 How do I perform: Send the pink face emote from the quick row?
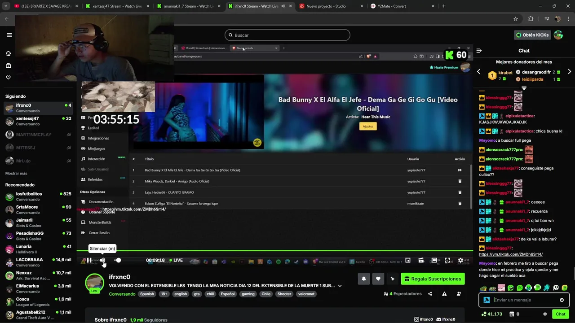[501, 288]
